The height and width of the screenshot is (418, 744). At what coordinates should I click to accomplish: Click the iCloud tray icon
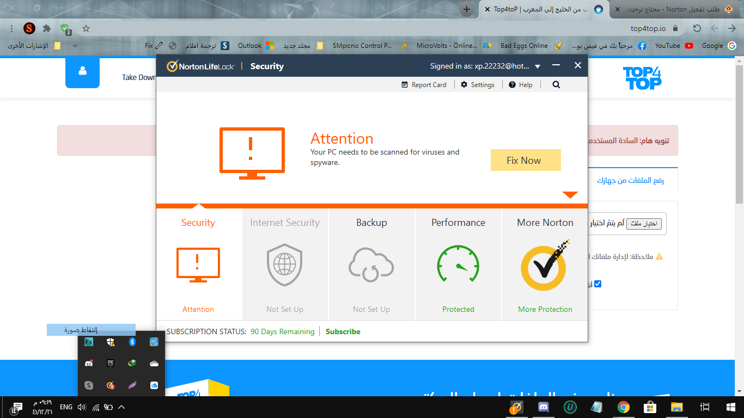(154, 385)
